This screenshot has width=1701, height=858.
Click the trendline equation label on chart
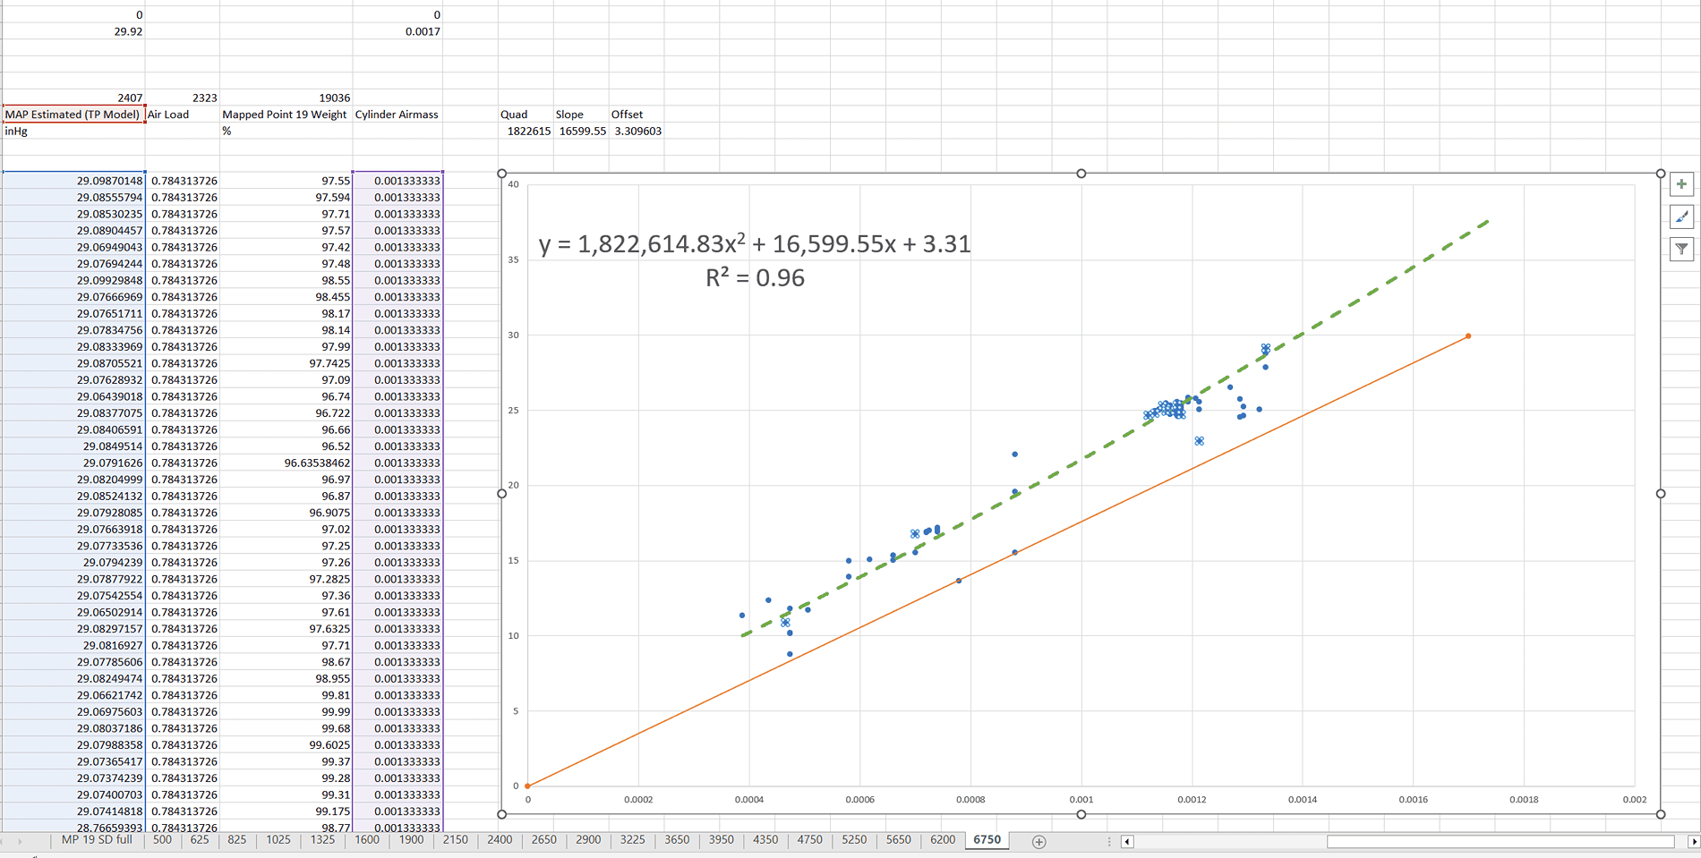tap(755, 260)
